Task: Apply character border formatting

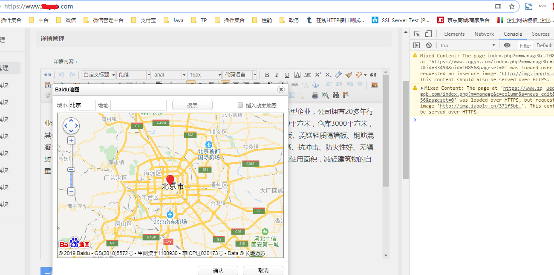Action: [x=297, y=75]
